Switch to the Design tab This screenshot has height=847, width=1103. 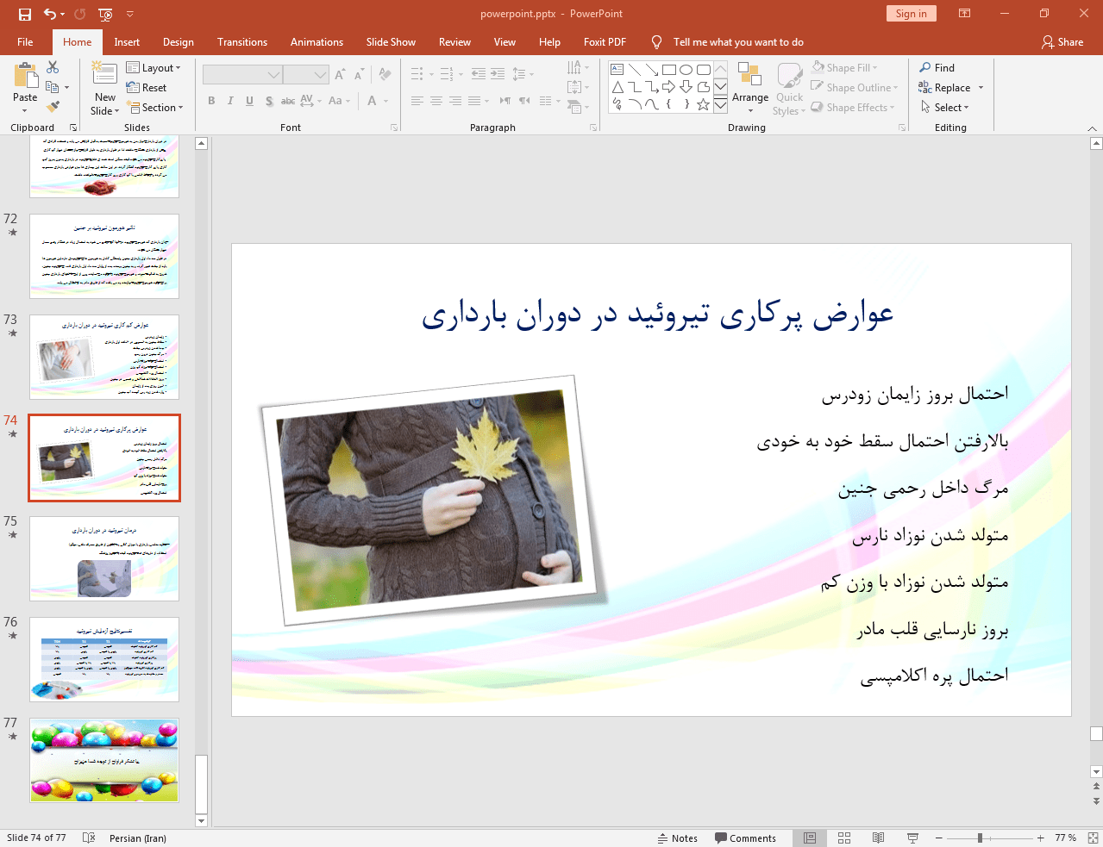179,41
